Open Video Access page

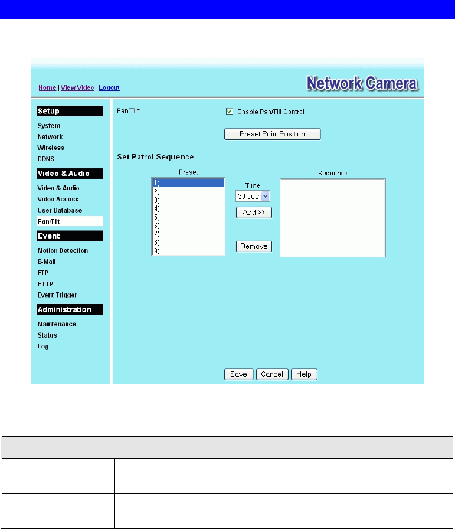58,199
